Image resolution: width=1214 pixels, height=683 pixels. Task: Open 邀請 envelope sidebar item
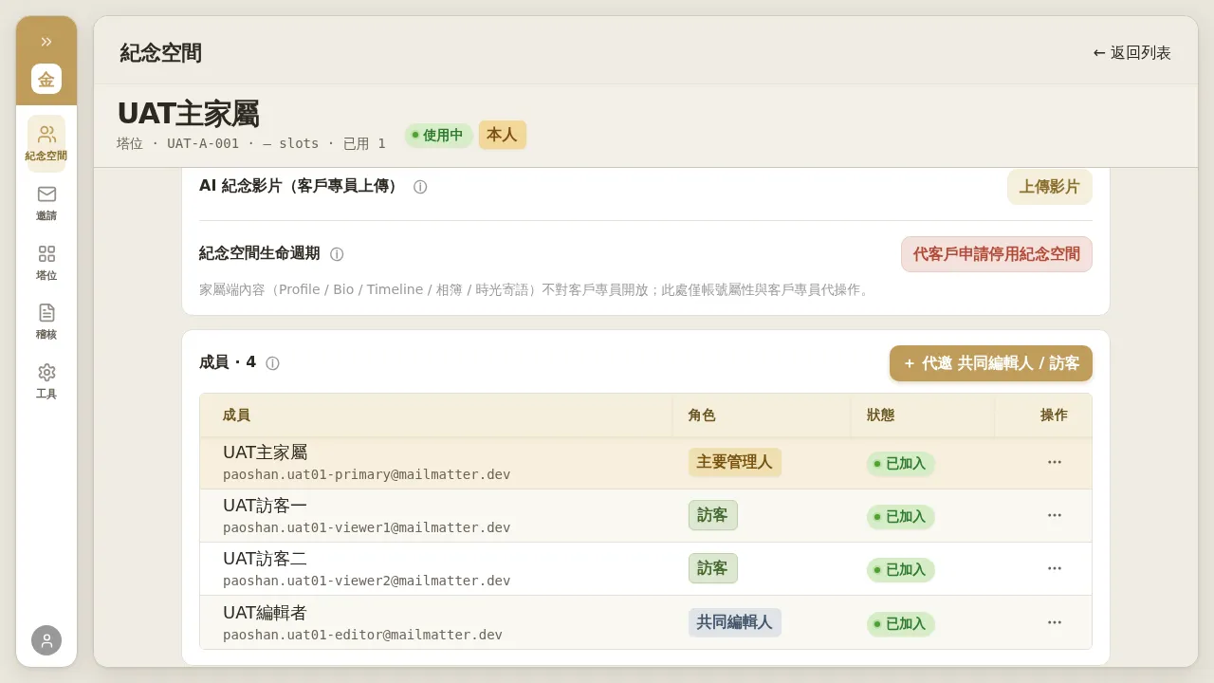[46, 203]
